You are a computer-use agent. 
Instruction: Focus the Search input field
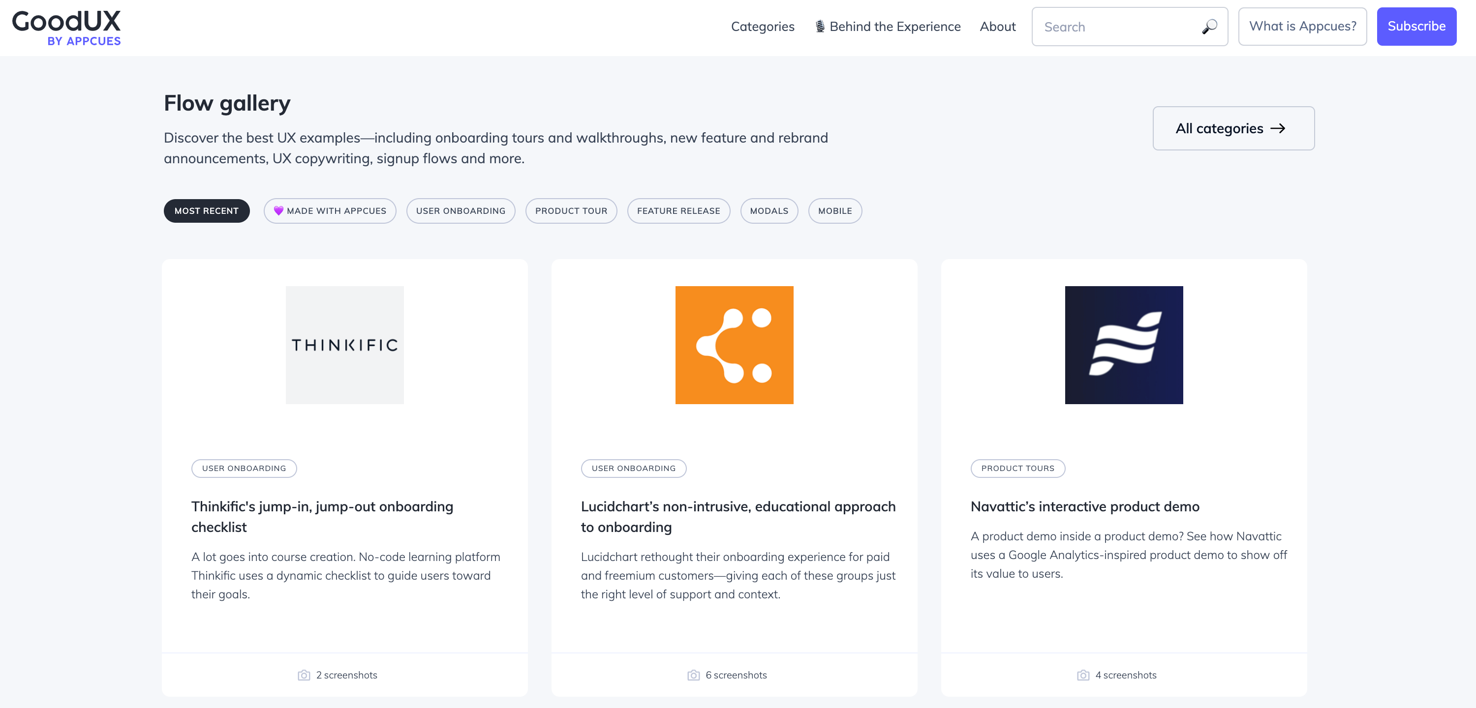point(1129,27)
